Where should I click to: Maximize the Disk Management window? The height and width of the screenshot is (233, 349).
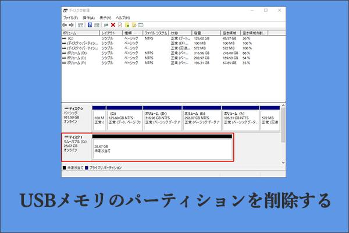coord(266,10)
